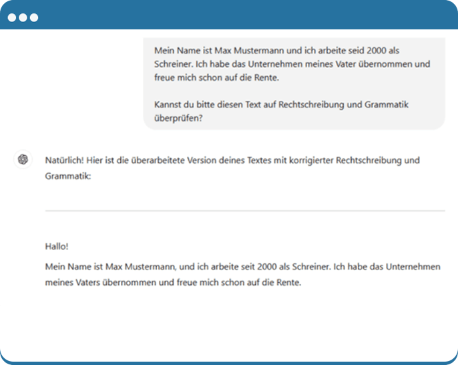Click the leftmost white dot in title bar

(x=12, y=17)
